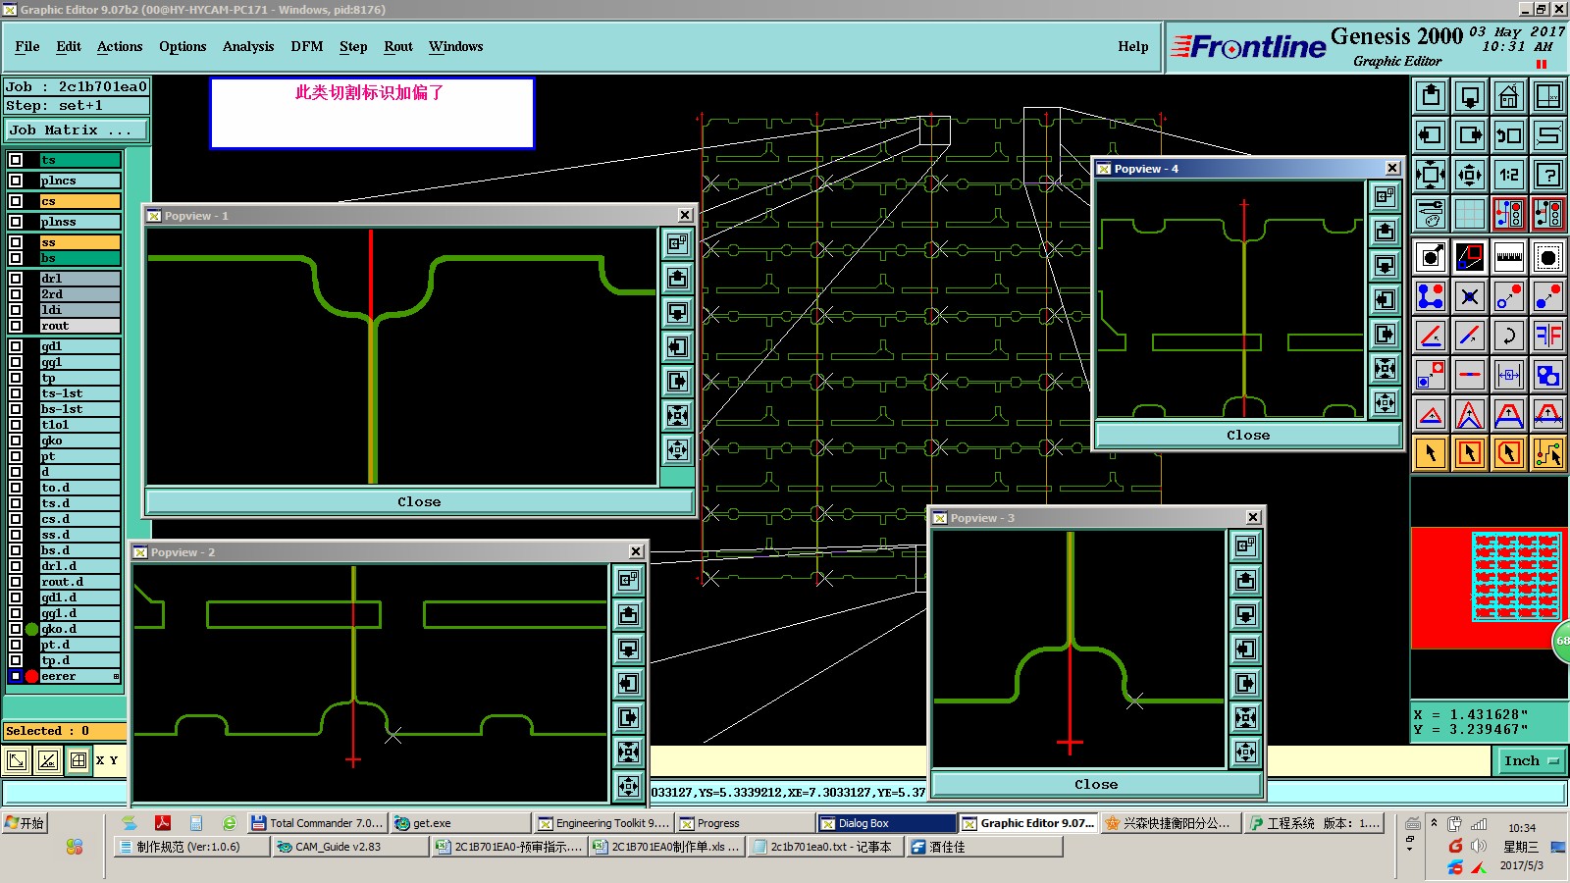Click the grid snap icon beside X Y
This screenshot has height=883, width=1570.
pos(78,760)
